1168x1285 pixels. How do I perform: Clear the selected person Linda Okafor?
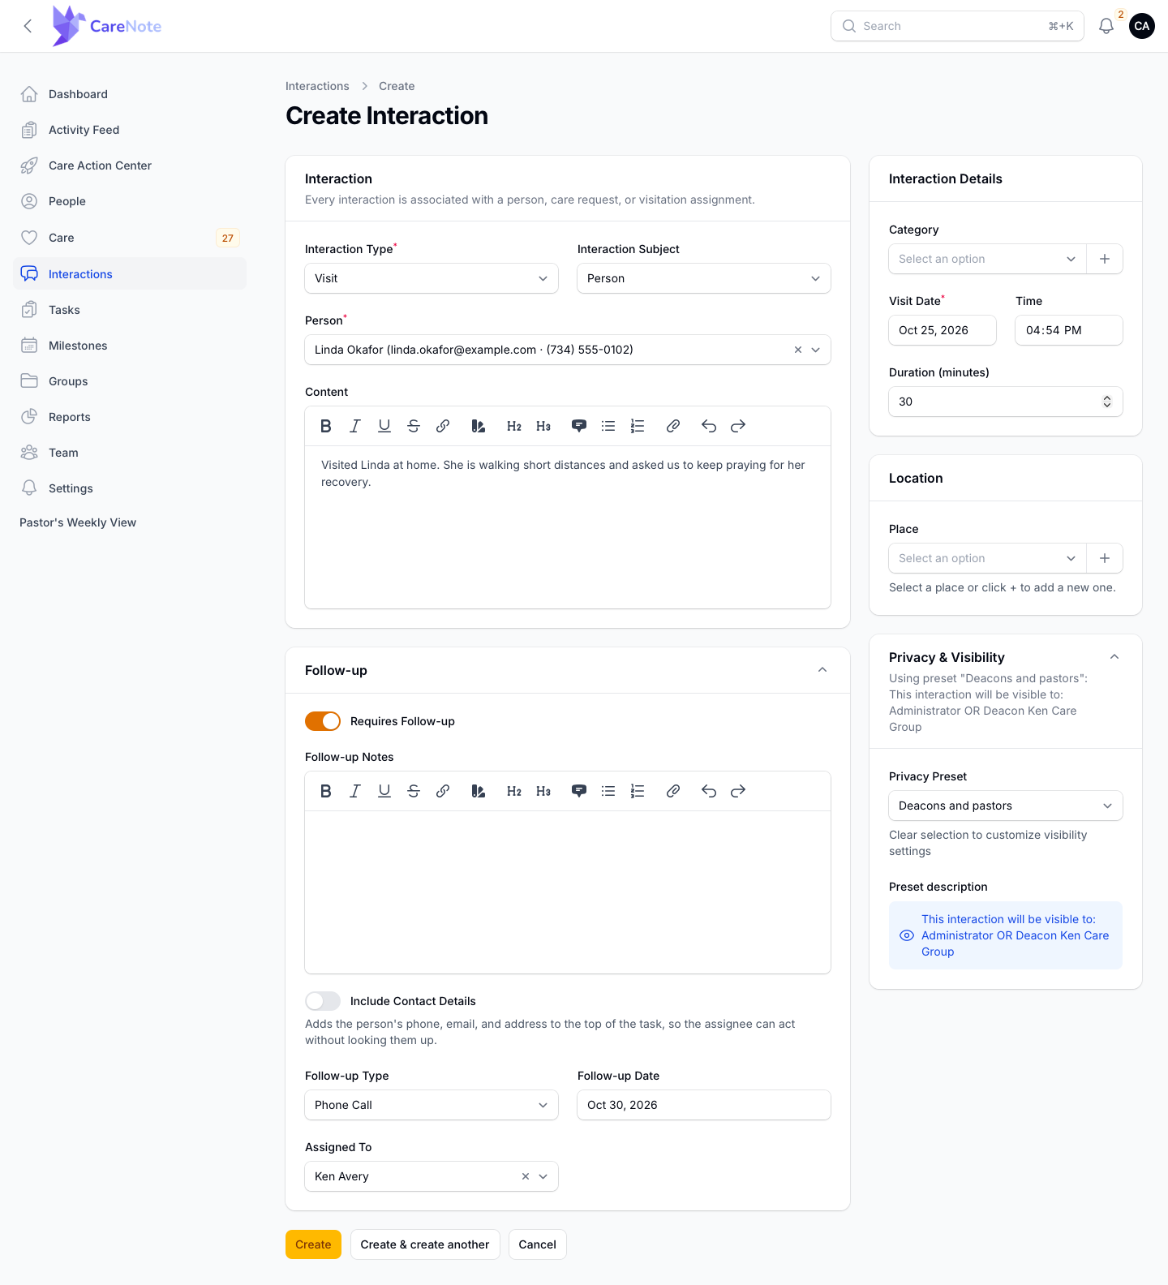click(x=798, y=350)
